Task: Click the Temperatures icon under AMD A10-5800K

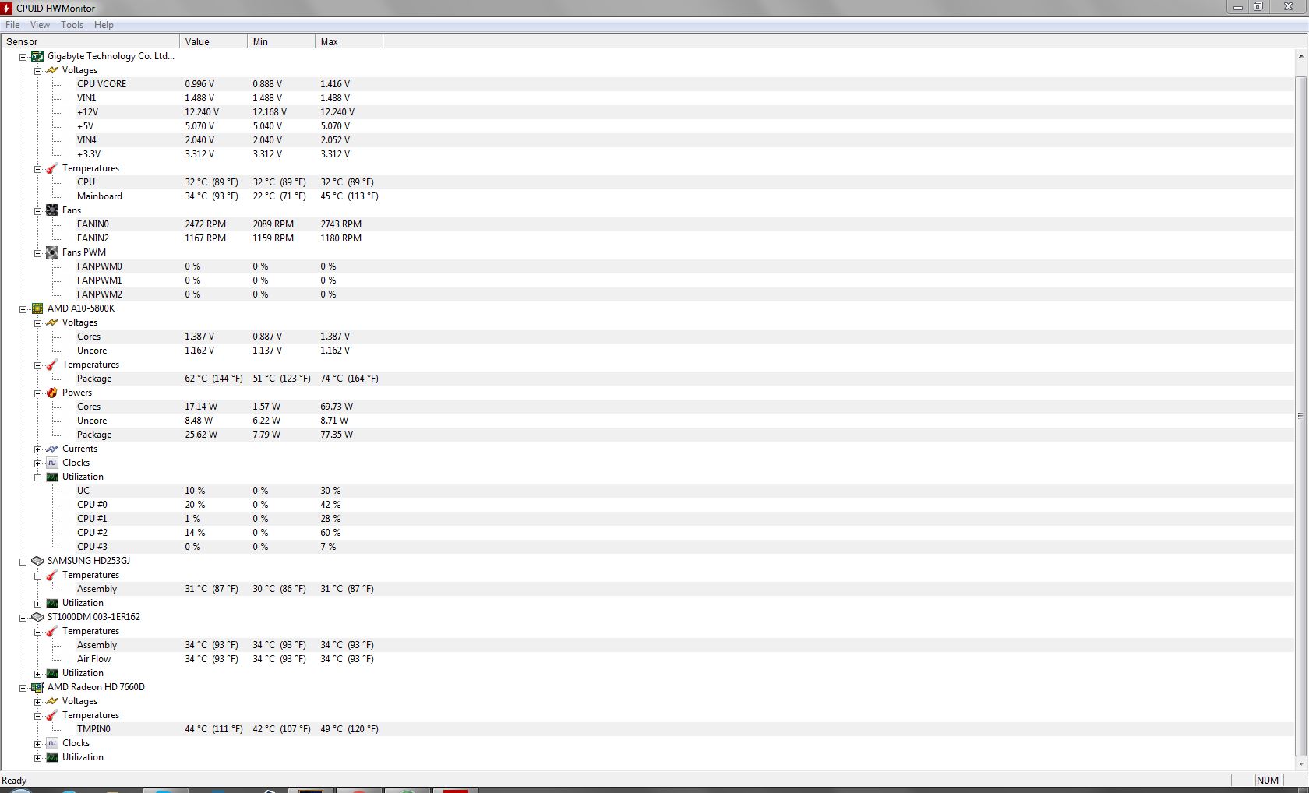Action: (52, 365)
